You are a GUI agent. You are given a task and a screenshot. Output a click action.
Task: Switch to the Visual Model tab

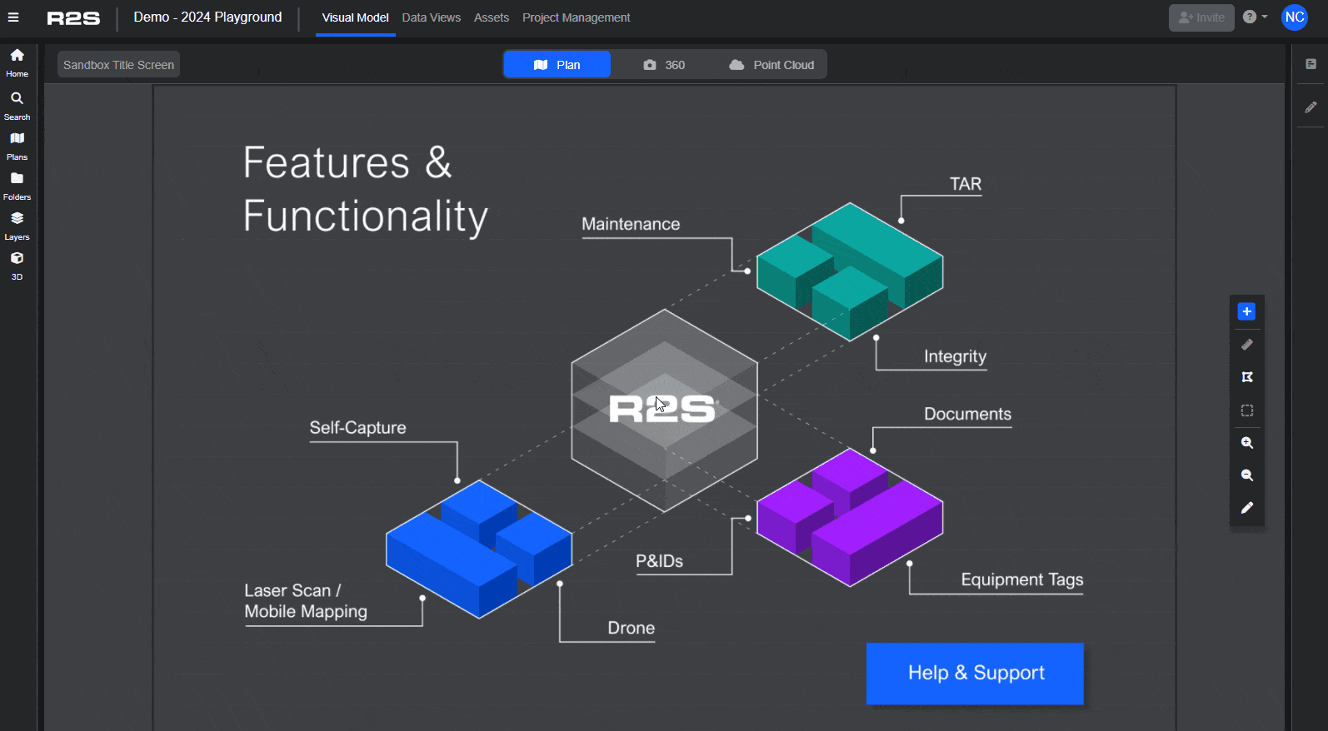point(355,17)
